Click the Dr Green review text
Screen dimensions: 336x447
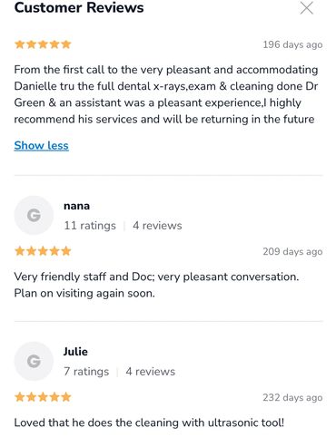[166, 94]
